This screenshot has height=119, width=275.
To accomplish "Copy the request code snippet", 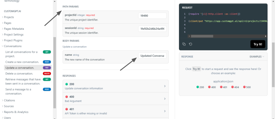I will (184, 44).
